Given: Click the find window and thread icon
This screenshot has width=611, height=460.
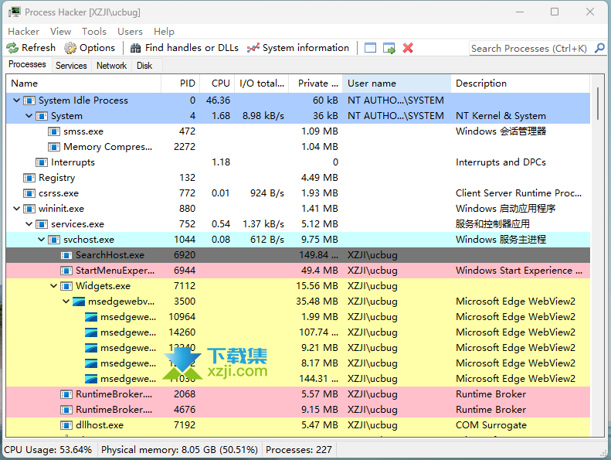Looking at the screenshot, I should coord(389,48).
